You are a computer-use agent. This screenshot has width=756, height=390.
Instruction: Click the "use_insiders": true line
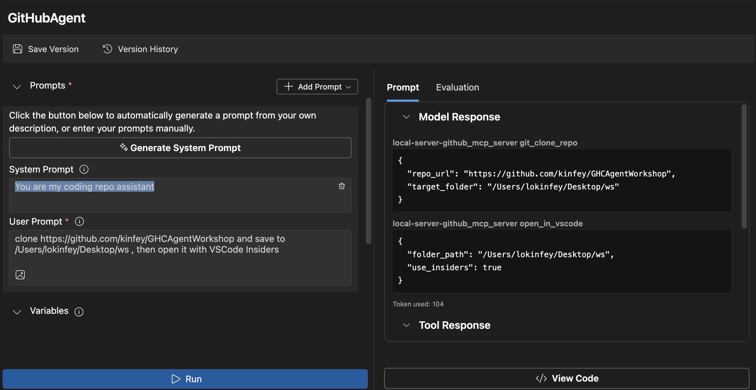pos(454,267)
